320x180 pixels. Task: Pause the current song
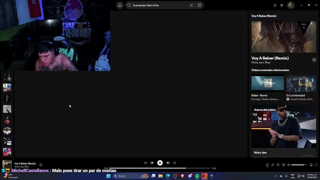coord(160,163)
